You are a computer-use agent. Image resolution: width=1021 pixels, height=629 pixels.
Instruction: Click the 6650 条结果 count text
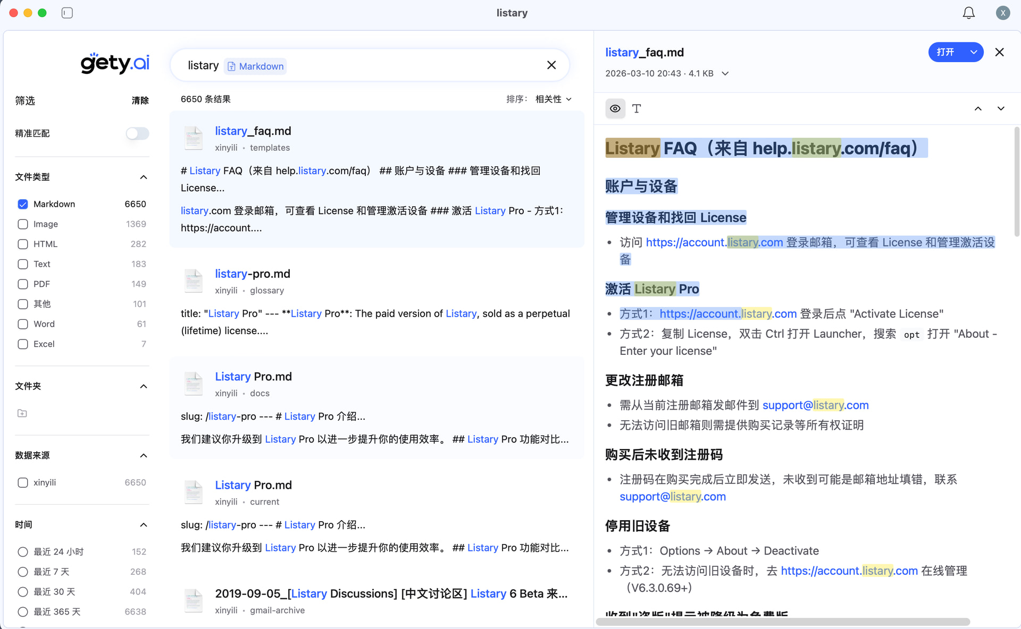click(206, 99)
